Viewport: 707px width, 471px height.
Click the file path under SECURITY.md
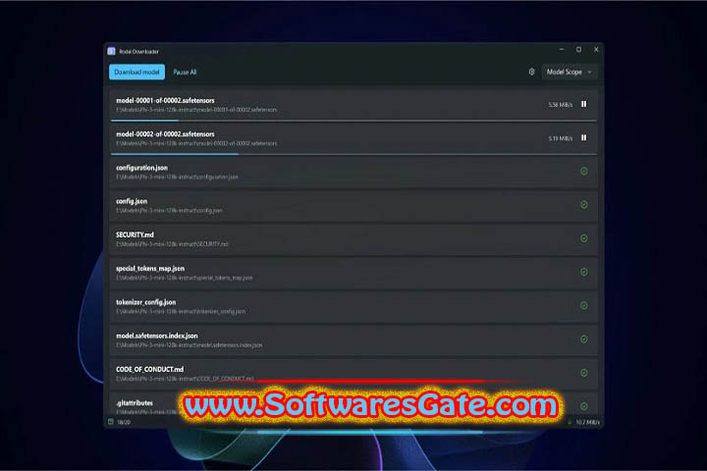coord(172,244)
